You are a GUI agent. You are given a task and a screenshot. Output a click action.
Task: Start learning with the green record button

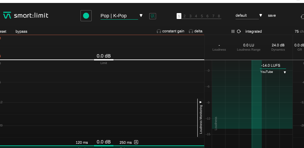(86, 16)
